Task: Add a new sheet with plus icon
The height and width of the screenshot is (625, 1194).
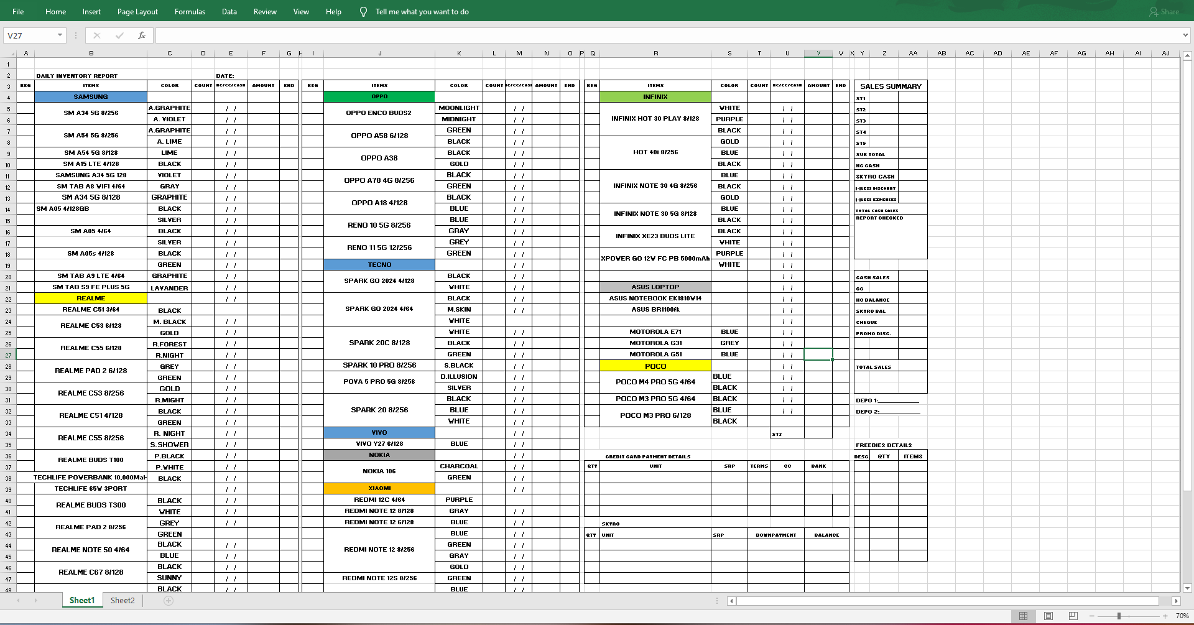Action: coord(169,601)
